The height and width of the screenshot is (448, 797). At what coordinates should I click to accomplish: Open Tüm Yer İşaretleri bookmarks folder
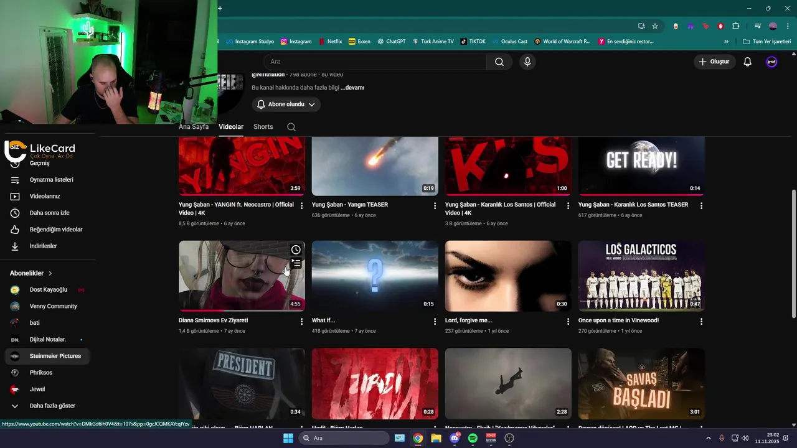click(767, 42)
